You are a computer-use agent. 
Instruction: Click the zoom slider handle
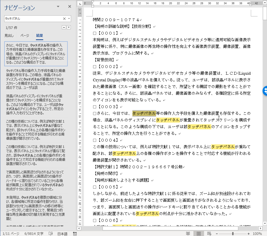pos(233,233)
